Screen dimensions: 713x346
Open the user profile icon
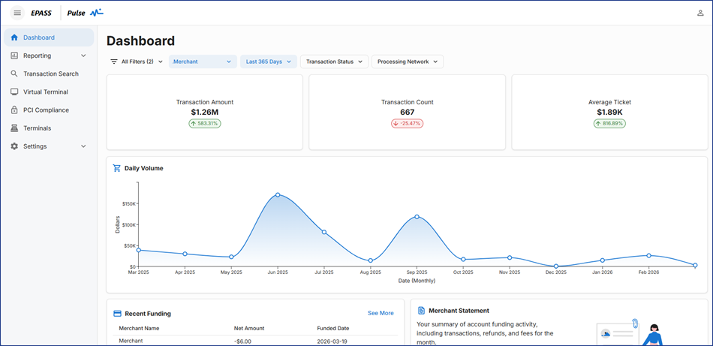pyautogui.click(x=700, y=13)
